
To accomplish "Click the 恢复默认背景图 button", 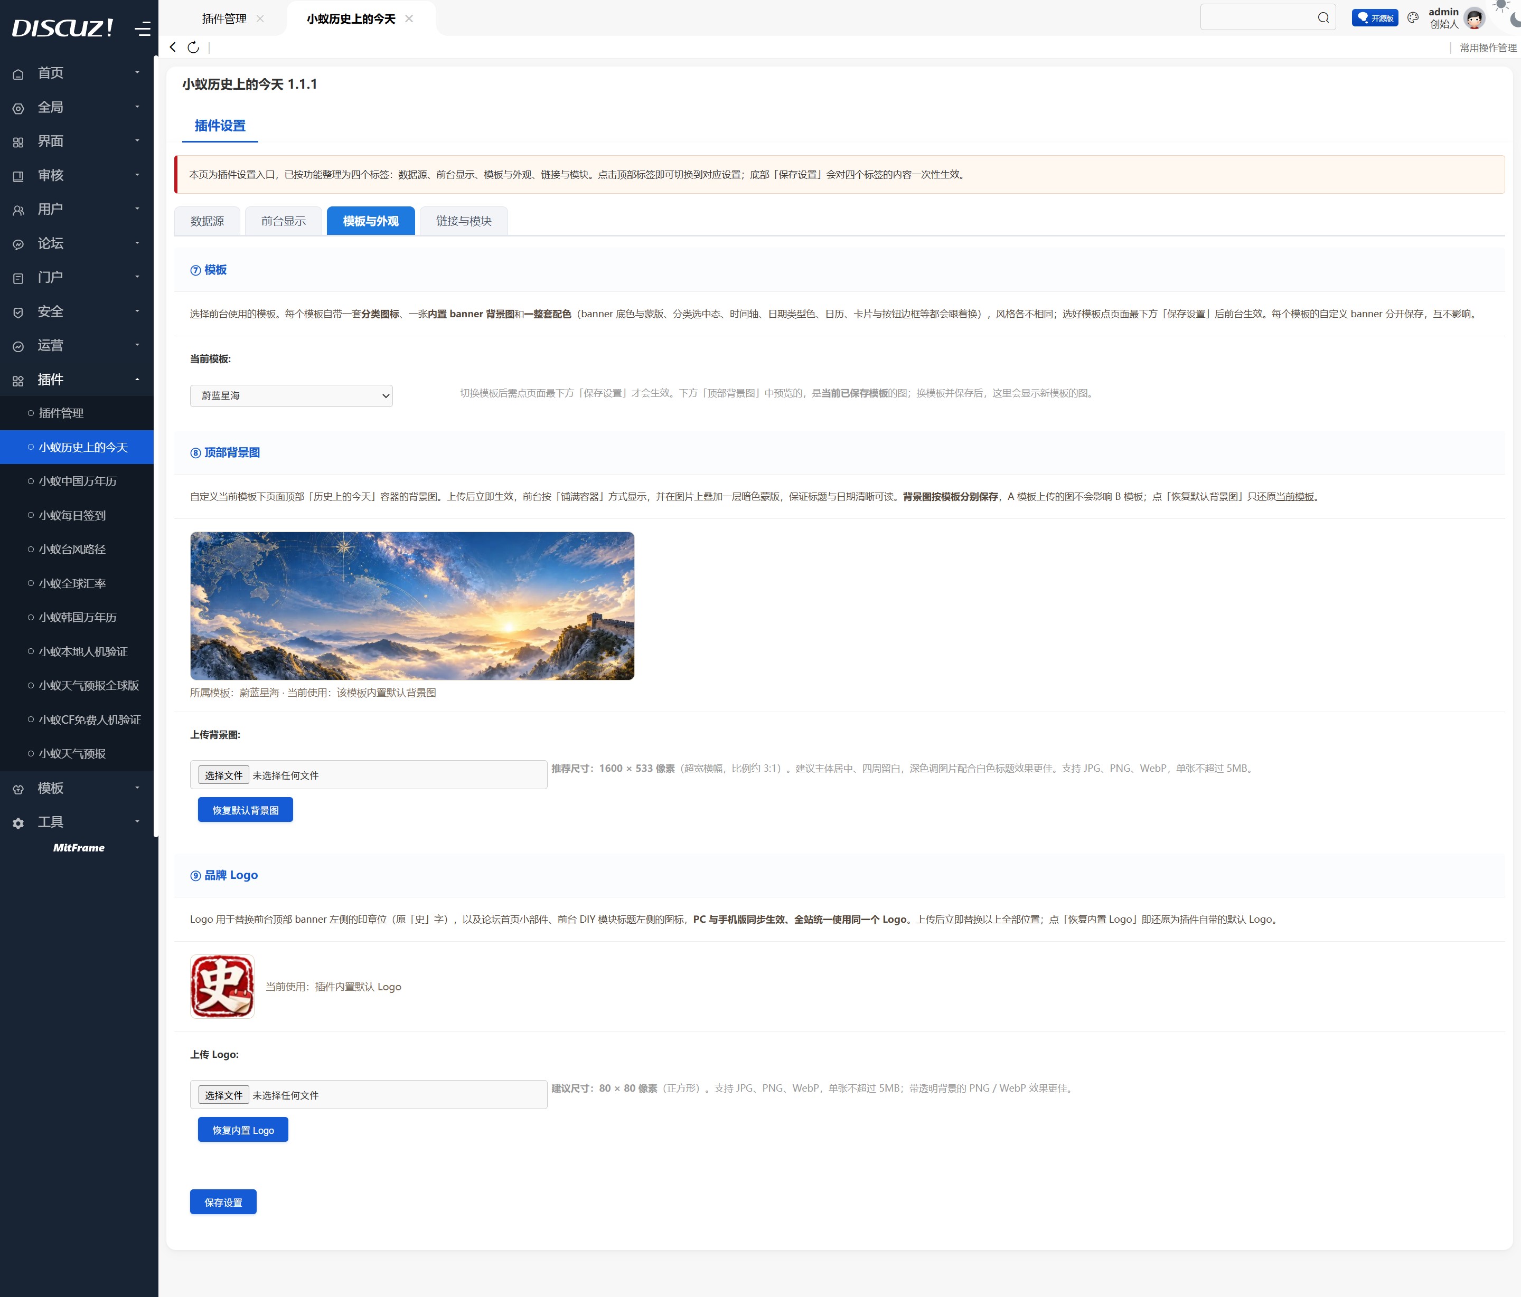I will pos(245,810).
